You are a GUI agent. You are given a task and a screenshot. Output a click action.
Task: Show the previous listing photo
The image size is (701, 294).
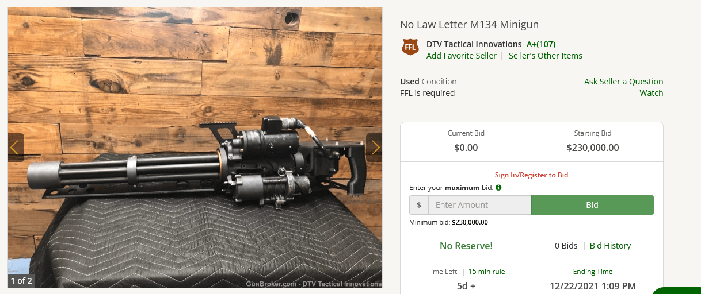point(16,148)
